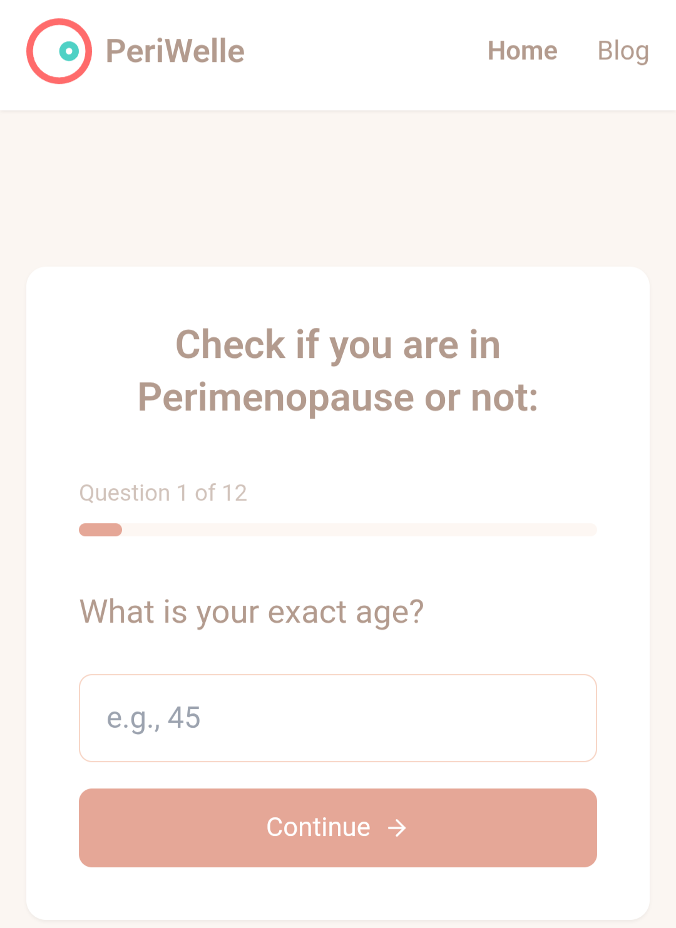Click the 'What is your exact age?' question text
676x928 pixels.
tap(252, 611)
